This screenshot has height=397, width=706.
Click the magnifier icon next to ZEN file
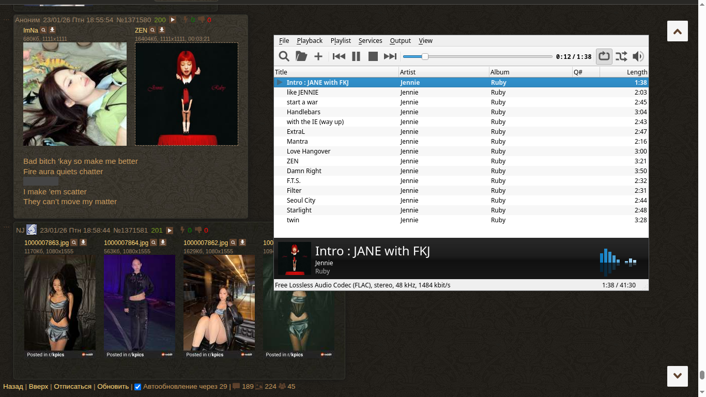coord(153,30)
